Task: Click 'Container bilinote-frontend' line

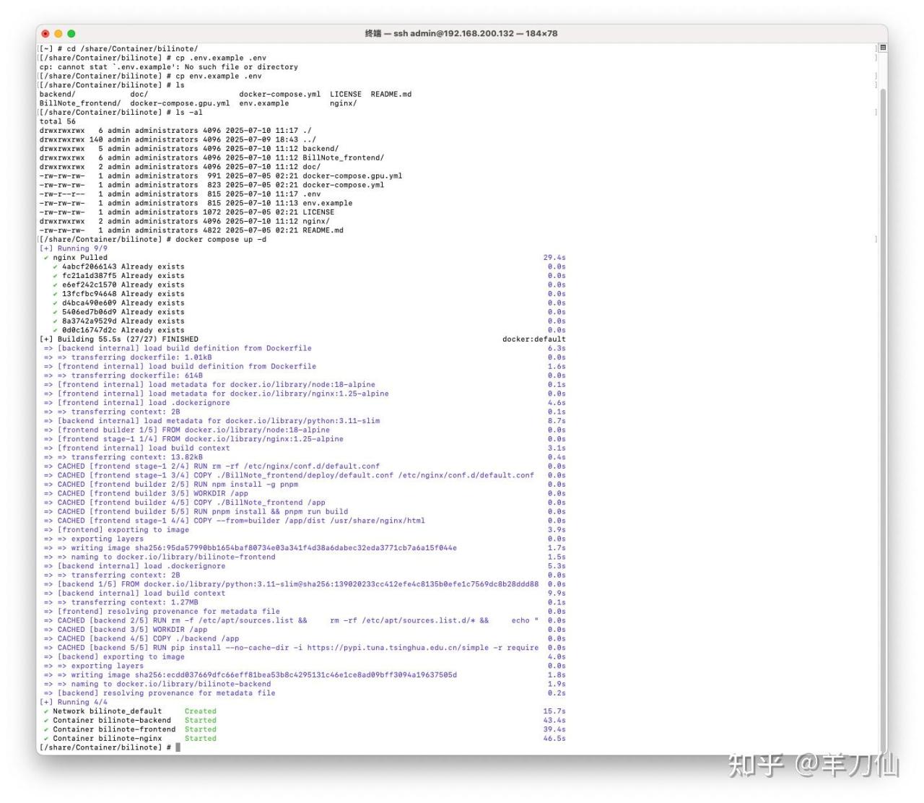Action: [x=110, y=729]
